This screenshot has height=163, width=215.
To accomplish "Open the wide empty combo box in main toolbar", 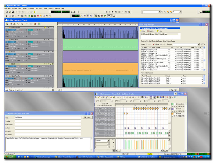I will (x=159, y=12).
